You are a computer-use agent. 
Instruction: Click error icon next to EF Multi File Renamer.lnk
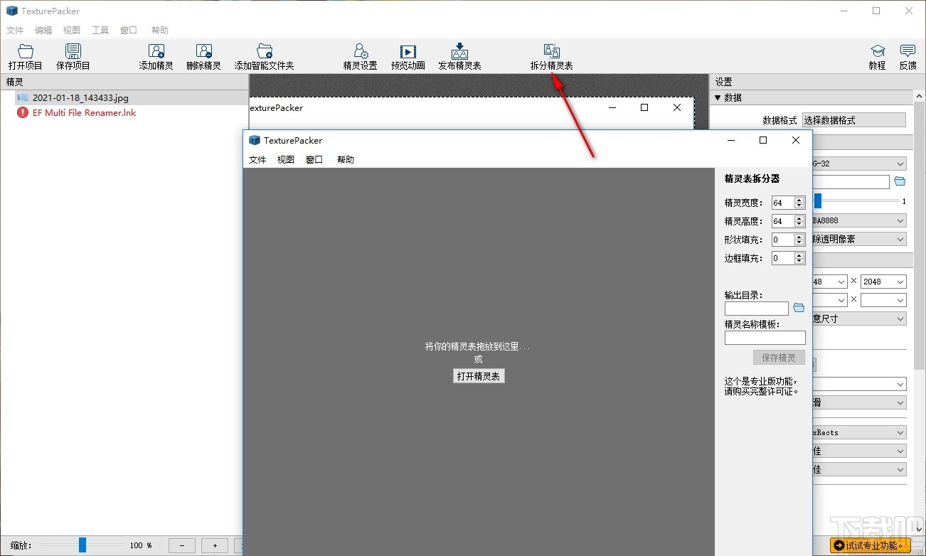[x=23, y=112]
